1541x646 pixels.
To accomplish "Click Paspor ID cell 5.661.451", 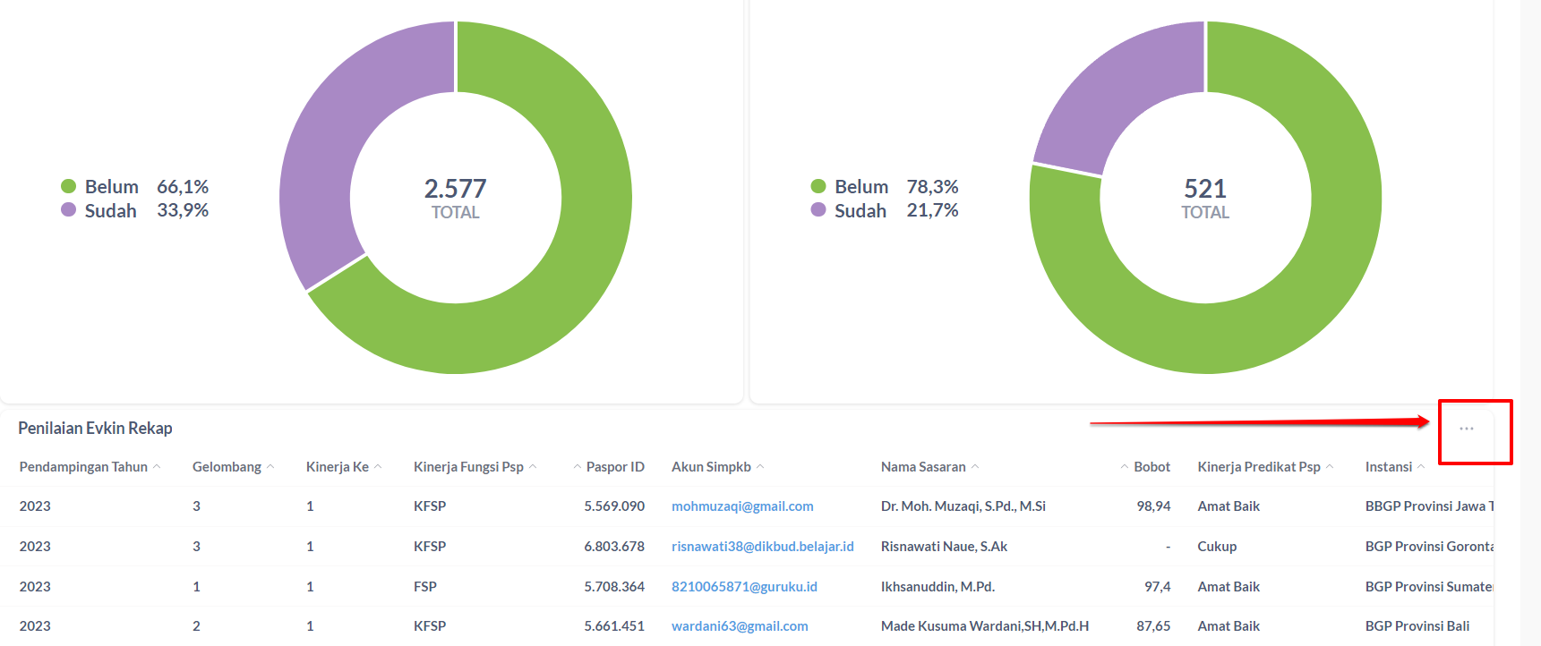I will 614,626.
